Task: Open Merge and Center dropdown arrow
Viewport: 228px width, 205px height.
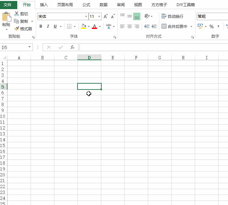Action: (x=192, y=26)
